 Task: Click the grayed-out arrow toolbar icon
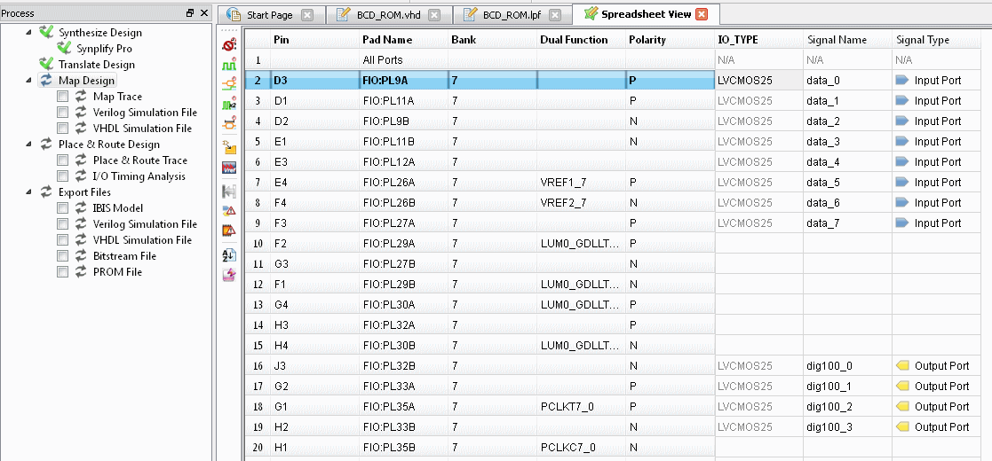point(229,191)
